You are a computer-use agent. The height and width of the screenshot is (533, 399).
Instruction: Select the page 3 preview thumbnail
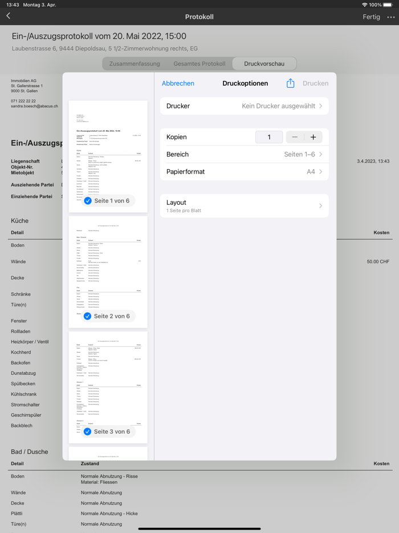coord(108,387)
